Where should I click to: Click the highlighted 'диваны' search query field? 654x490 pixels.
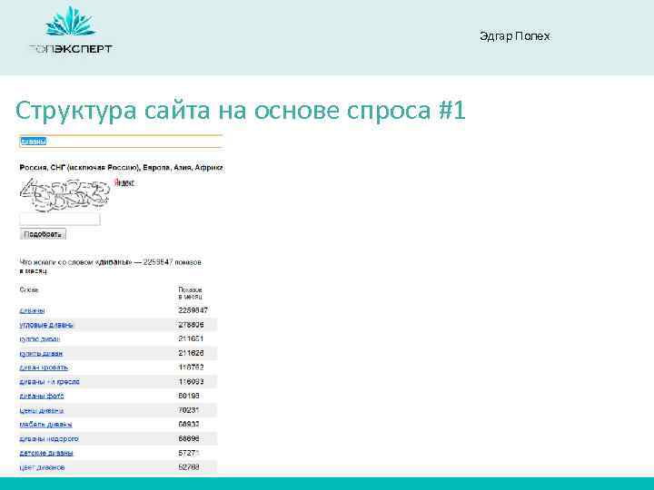pos(121,142)
